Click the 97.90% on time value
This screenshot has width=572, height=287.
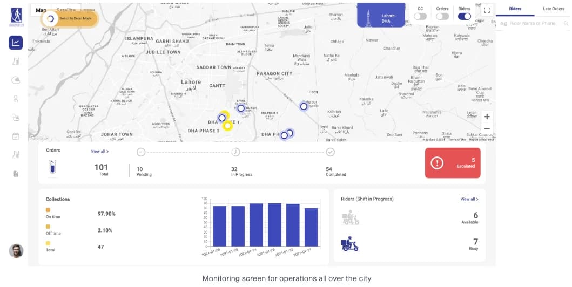(106, 214)
